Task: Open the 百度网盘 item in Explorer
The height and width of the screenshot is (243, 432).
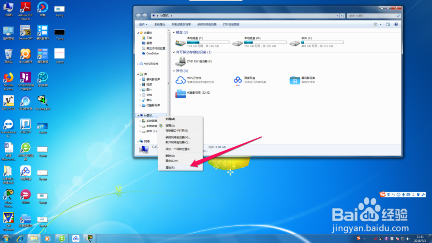Action: pyautogui.click(x=249, y=80)
